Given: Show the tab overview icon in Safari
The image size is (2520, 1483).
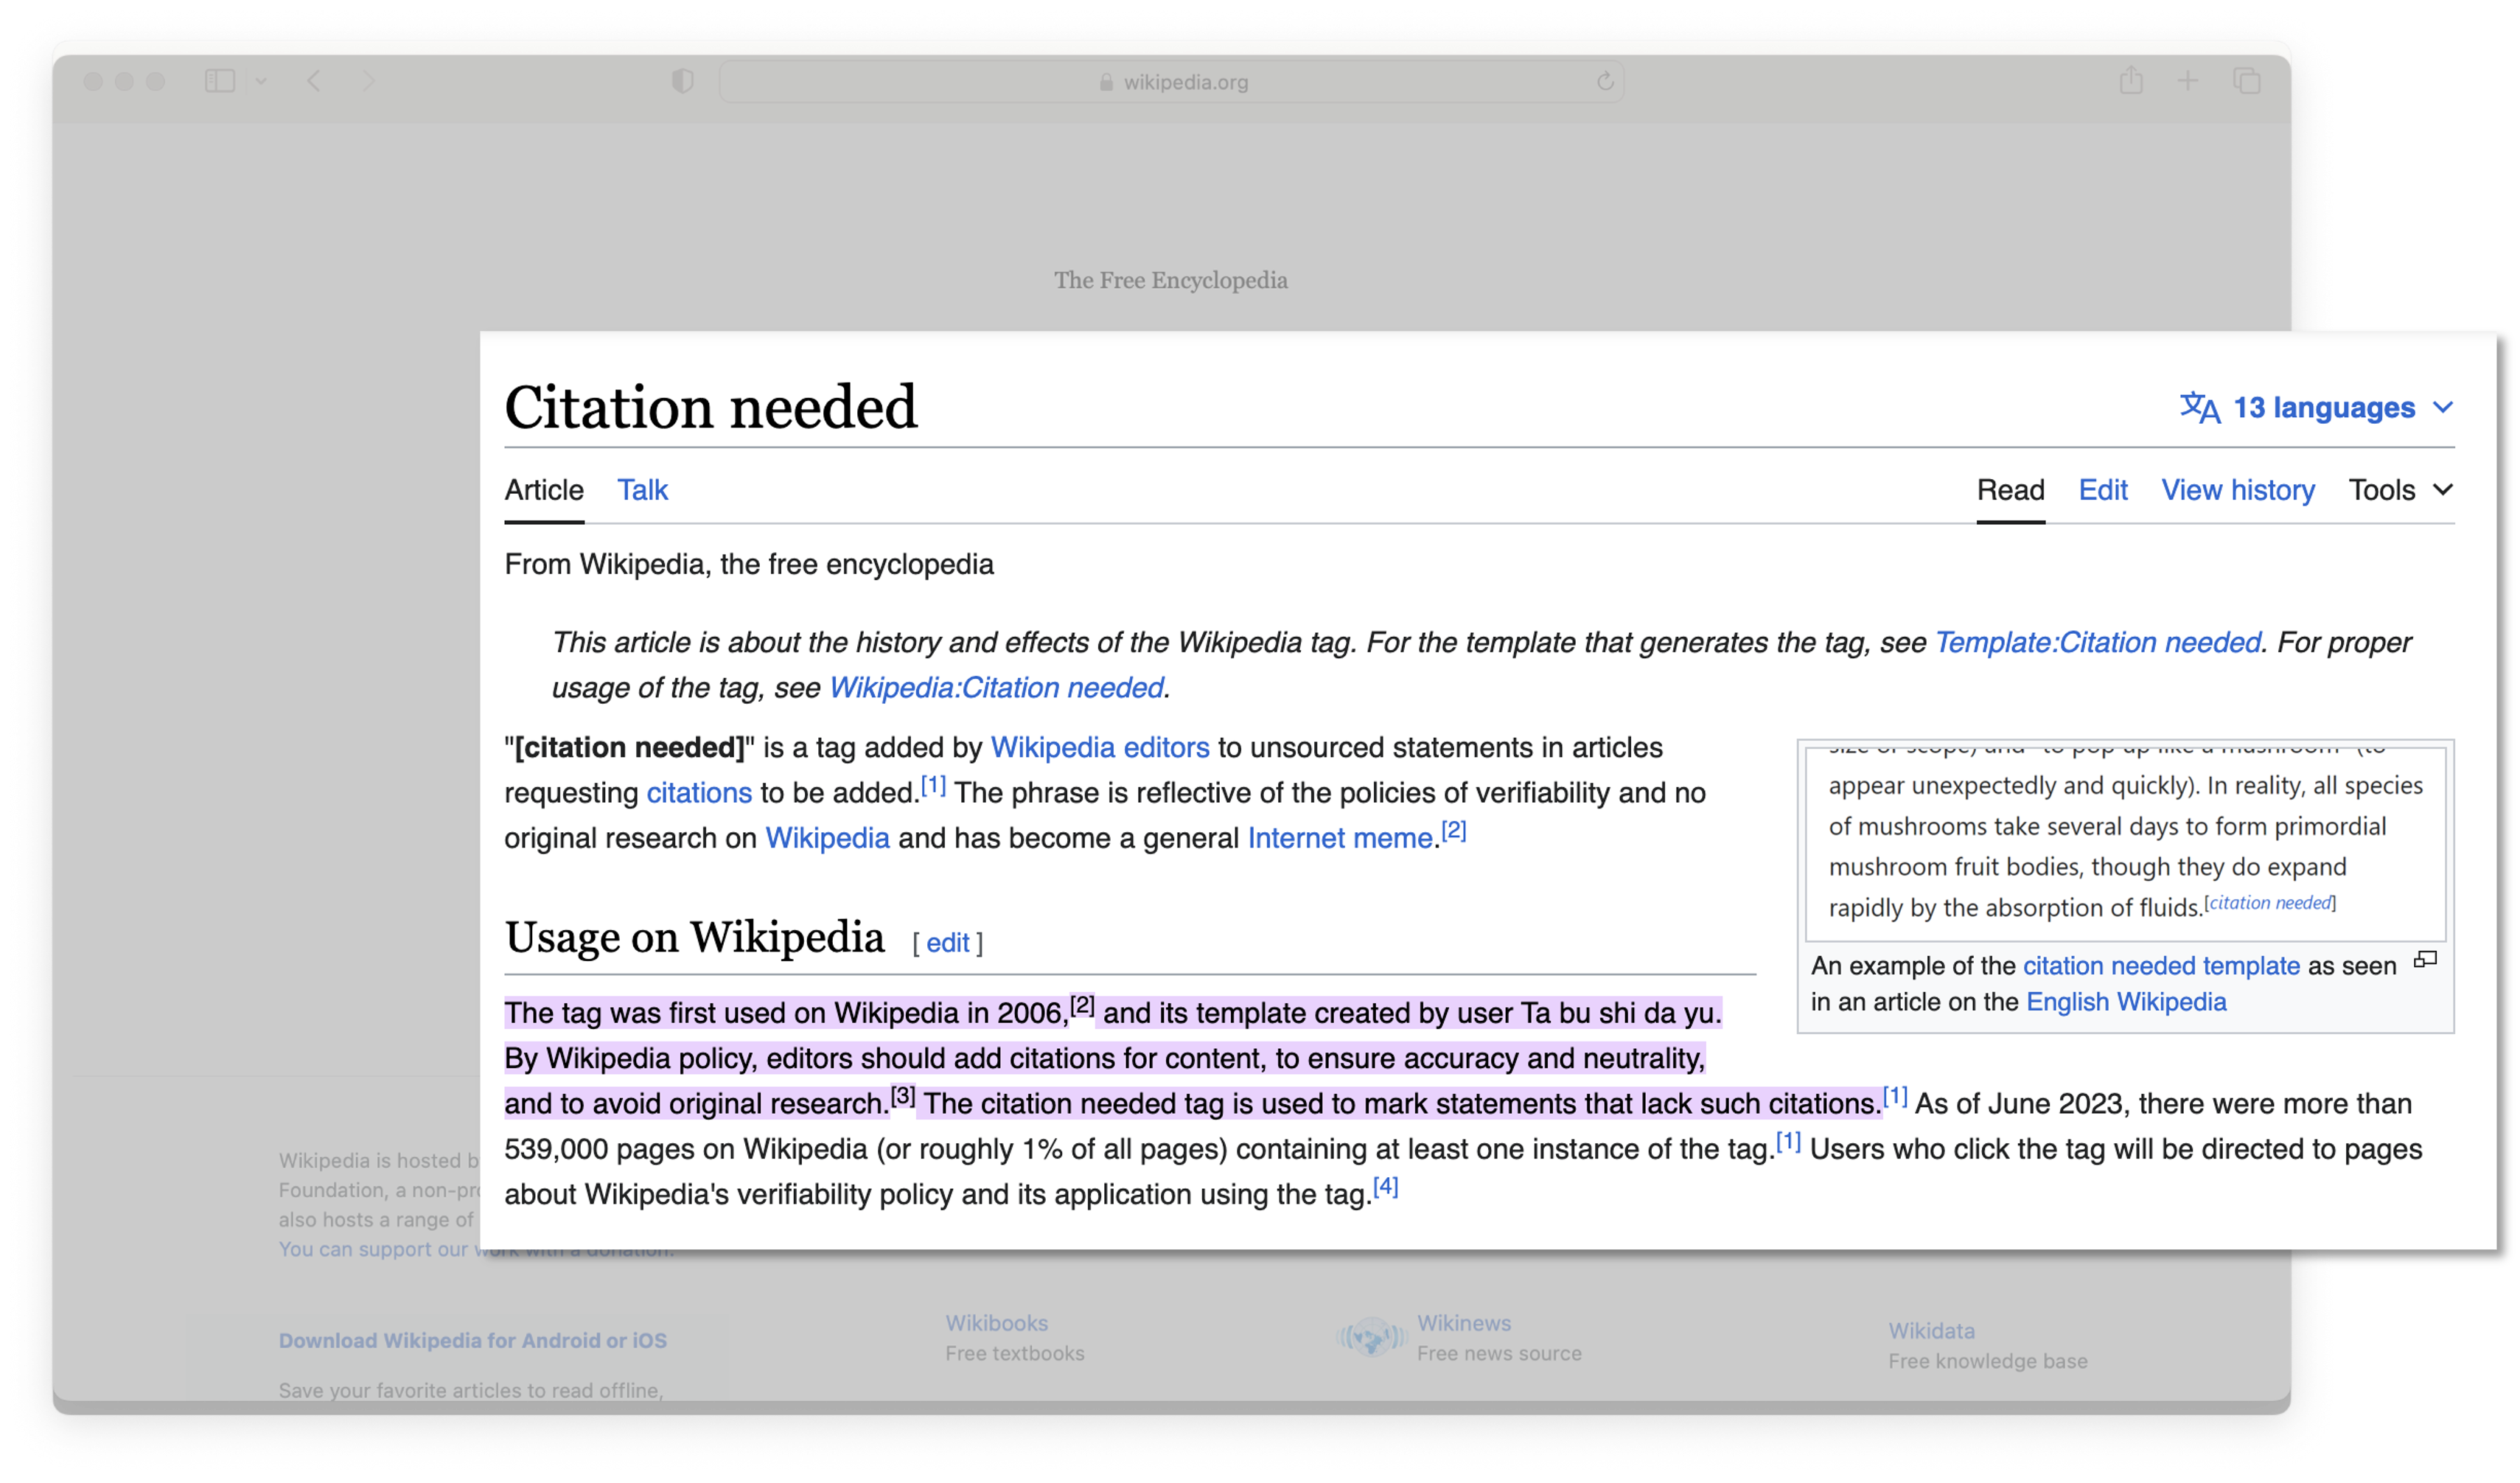Looking at the screenshot, I should point(2247,81).
